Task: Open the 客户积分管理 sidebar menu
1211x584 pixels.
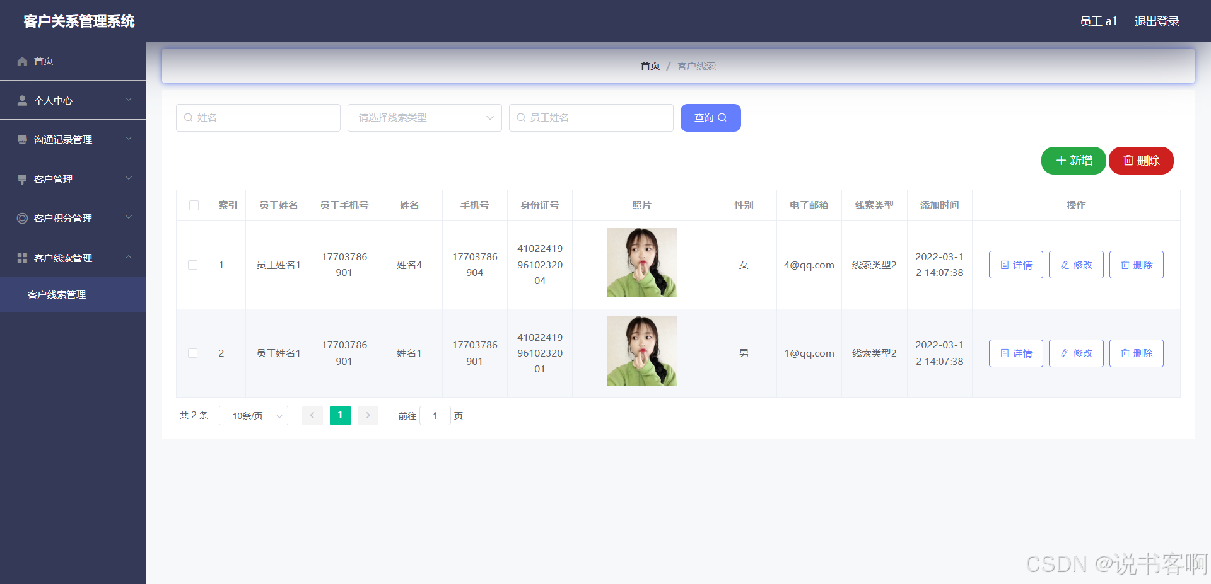Action: (73, 218)
